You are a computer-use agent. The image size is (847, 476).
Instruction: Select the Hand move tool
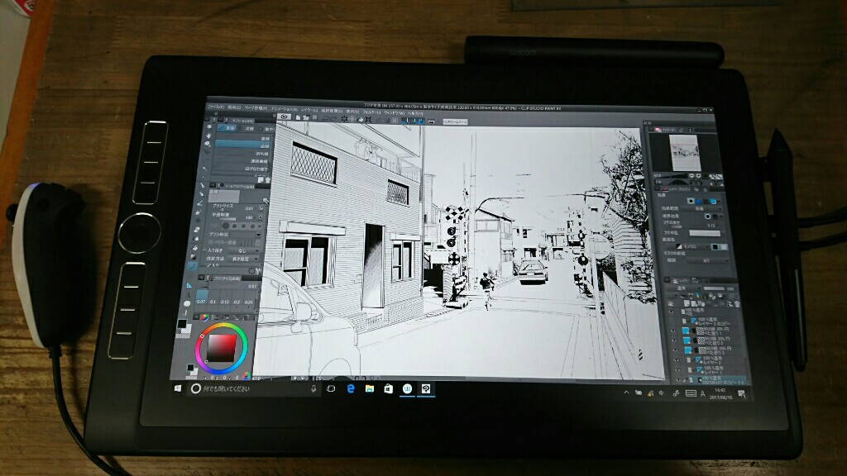(209, 136)
